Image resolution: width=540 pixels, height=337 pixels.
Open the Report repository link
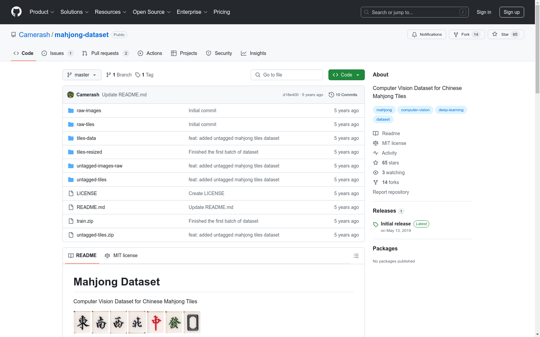[391, 192]
